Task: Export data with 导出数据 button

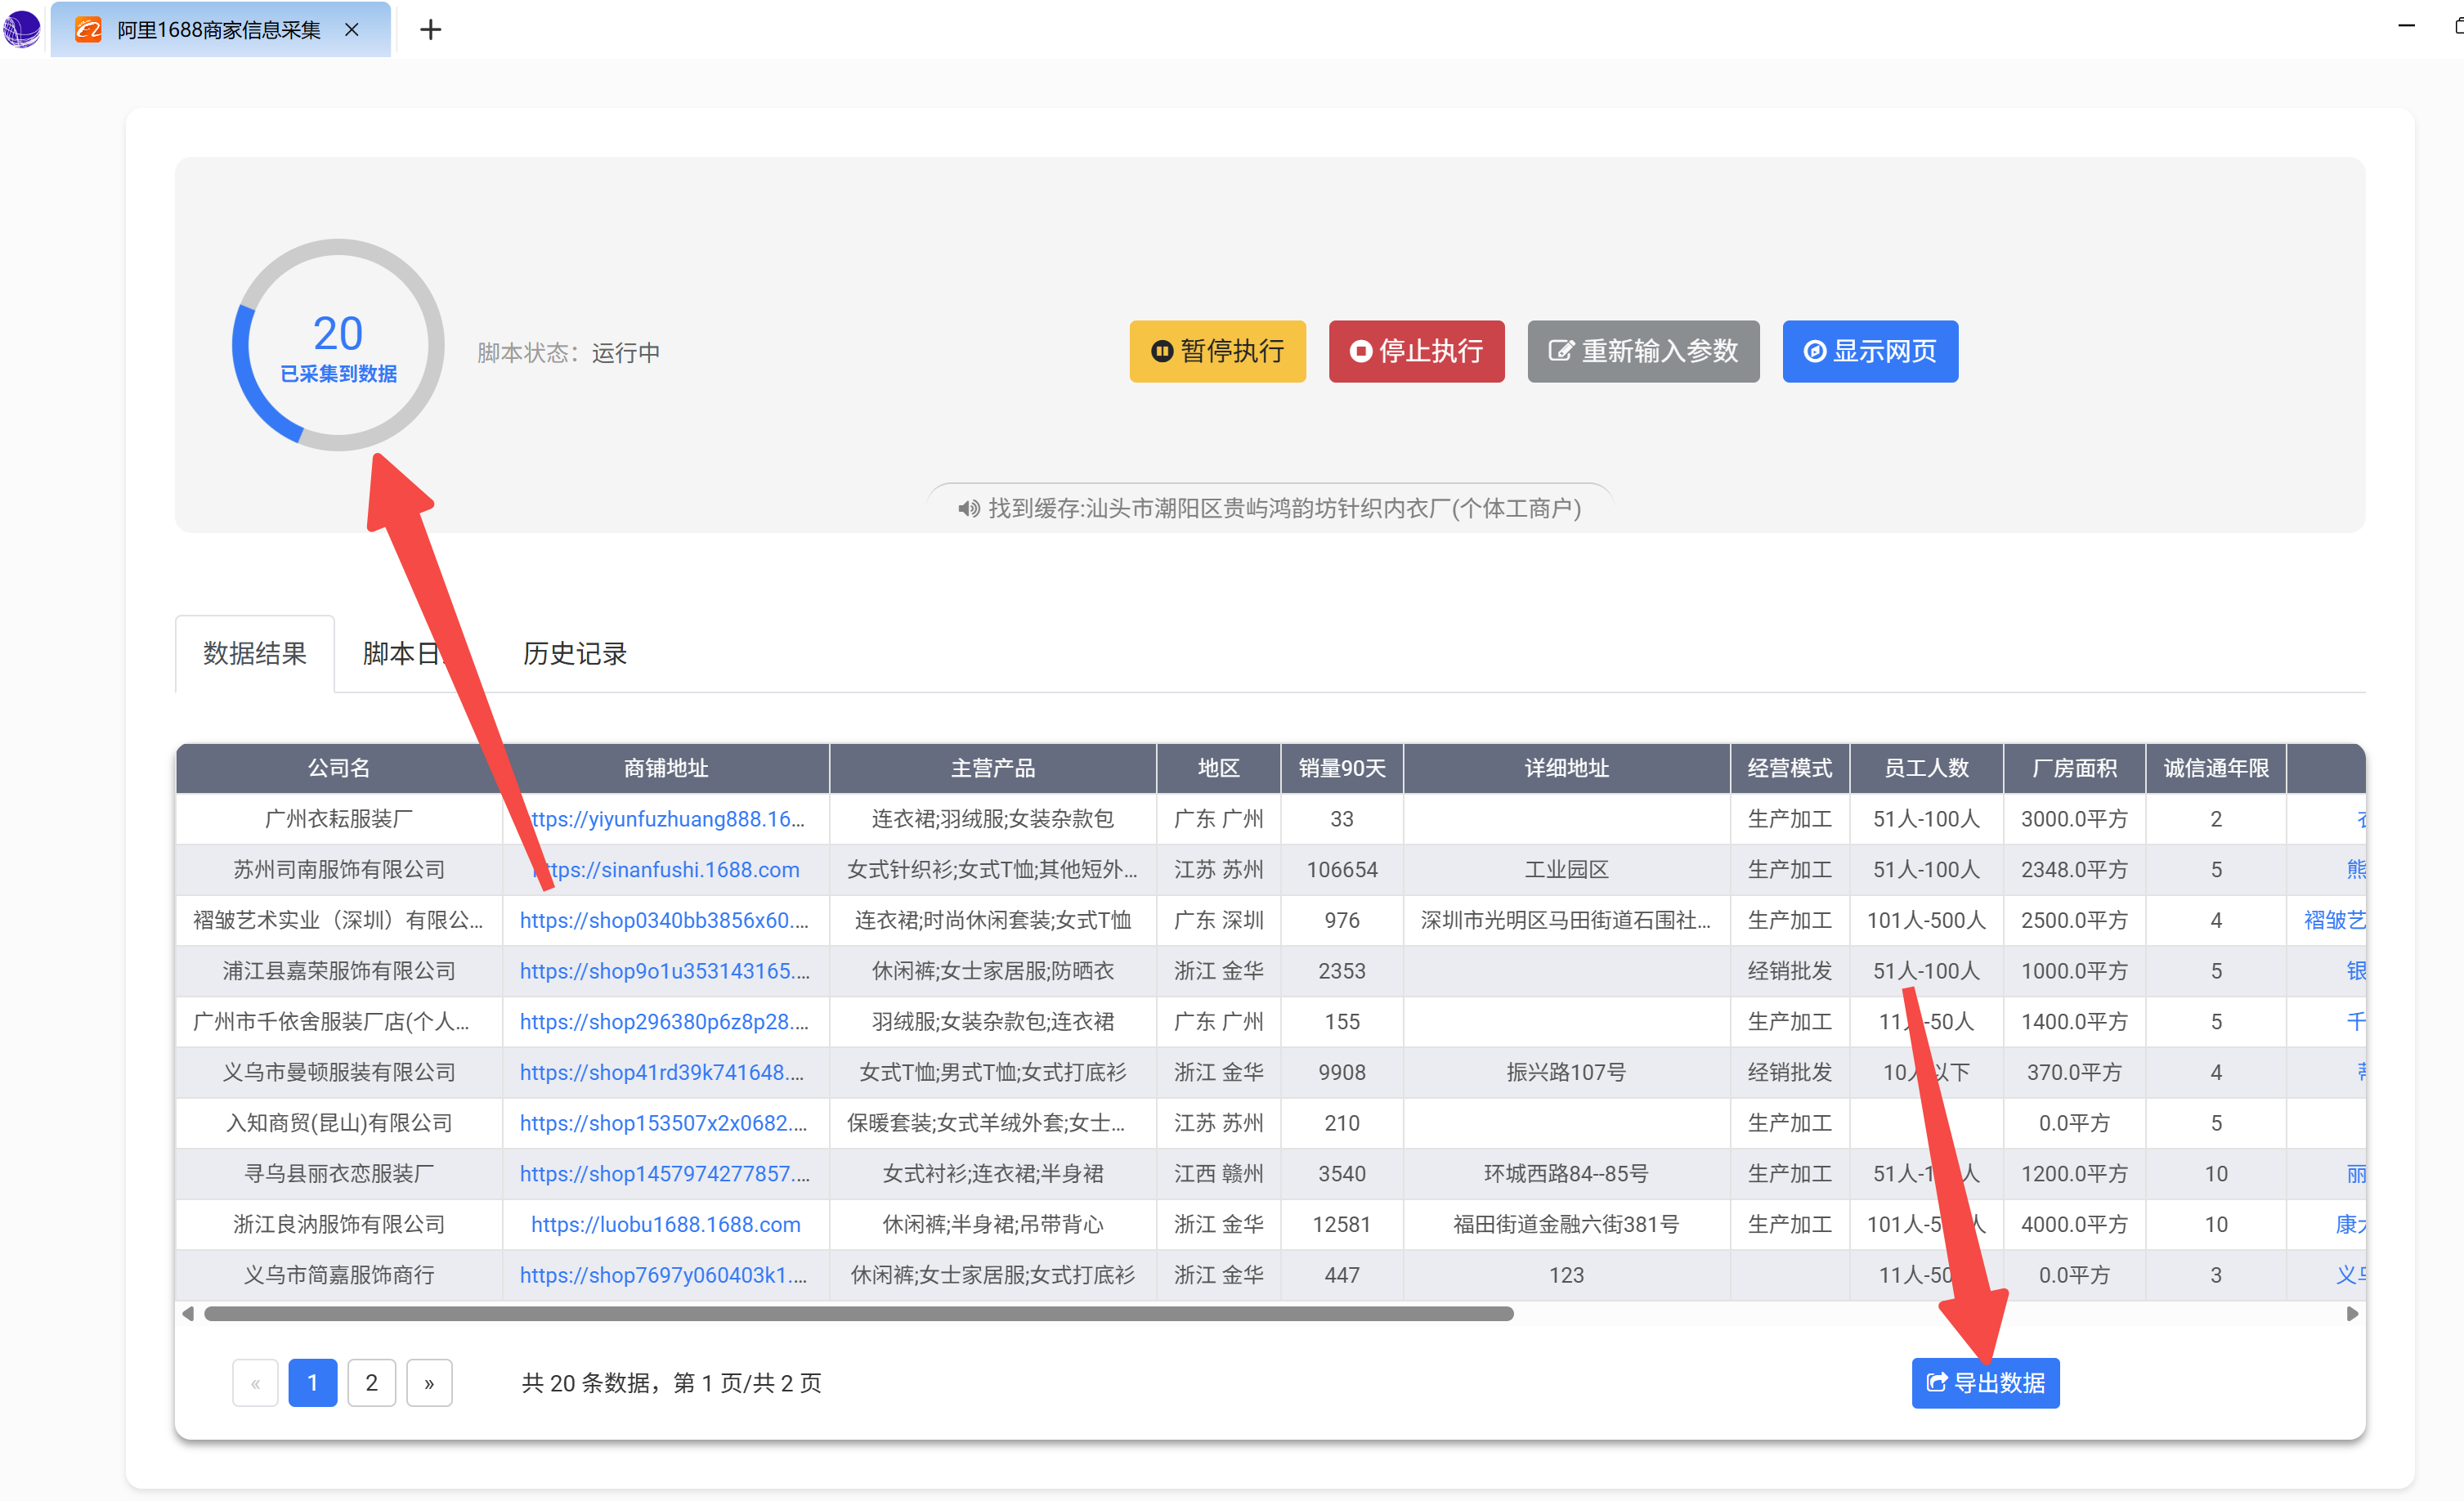Action: click(x=1985, y=1383)
